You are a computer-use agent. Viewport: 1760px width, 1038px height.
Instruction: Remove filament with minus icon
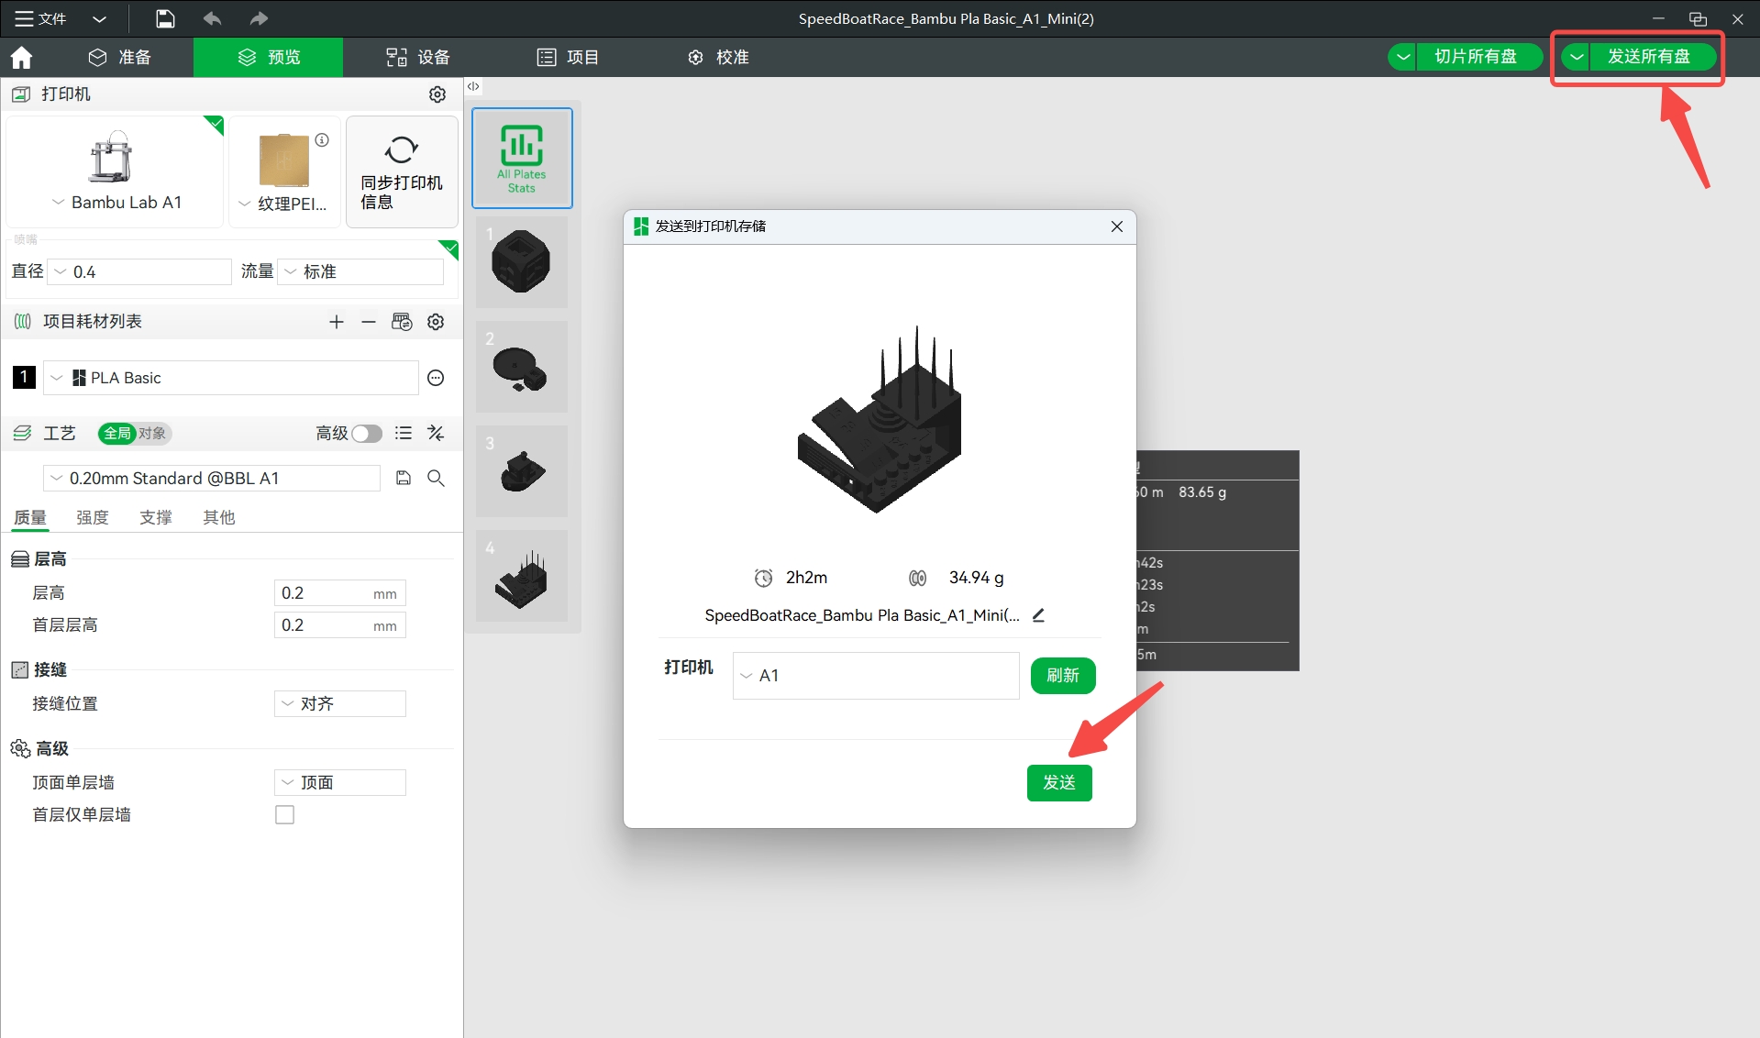point(369,322)
